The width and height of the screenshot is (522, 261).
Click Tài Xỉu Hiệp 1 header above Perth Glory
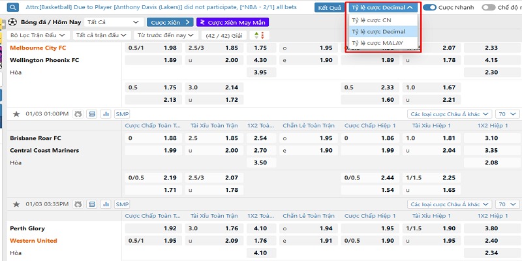pos(431,216)
